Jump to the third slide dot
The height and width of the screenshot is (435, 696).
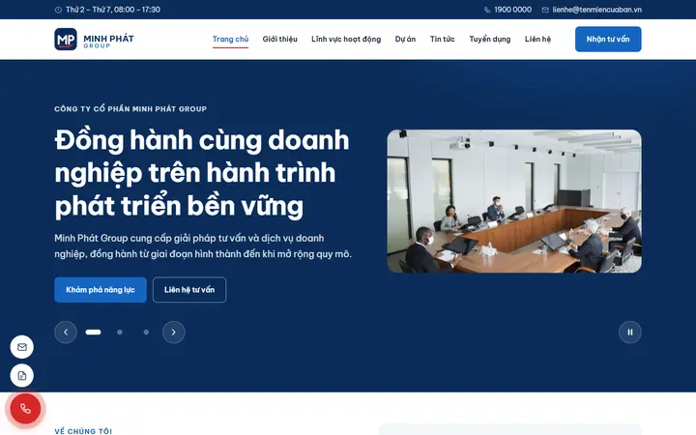point(146,332)
